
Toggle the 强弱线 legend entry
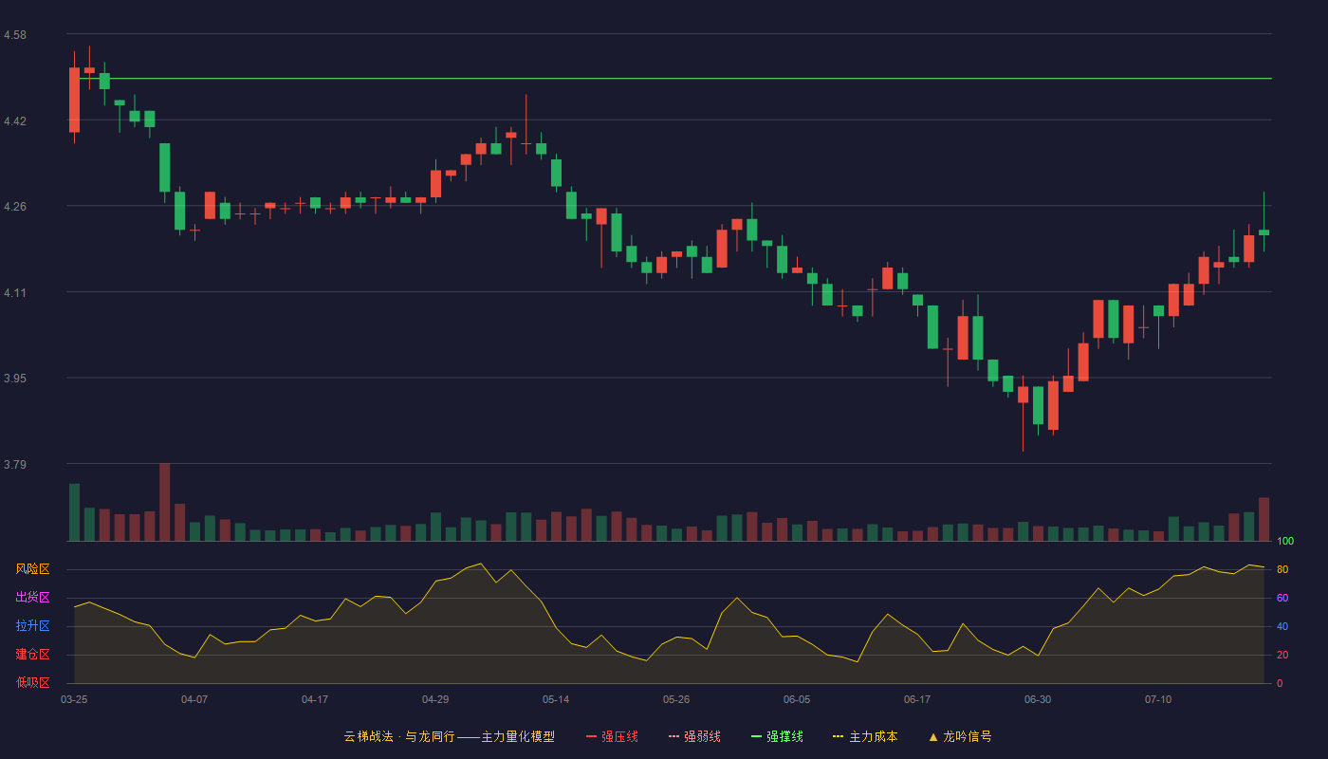coord(694,736)
